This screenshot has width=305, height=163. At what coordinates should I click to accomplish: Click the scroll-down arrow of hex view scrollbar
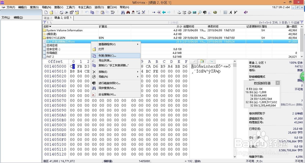point(235,157)
